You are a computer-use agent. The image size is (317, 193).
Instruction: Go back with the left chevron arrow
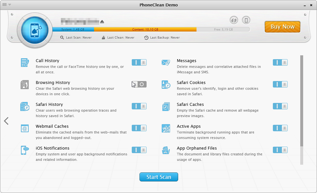pos(6,121)
